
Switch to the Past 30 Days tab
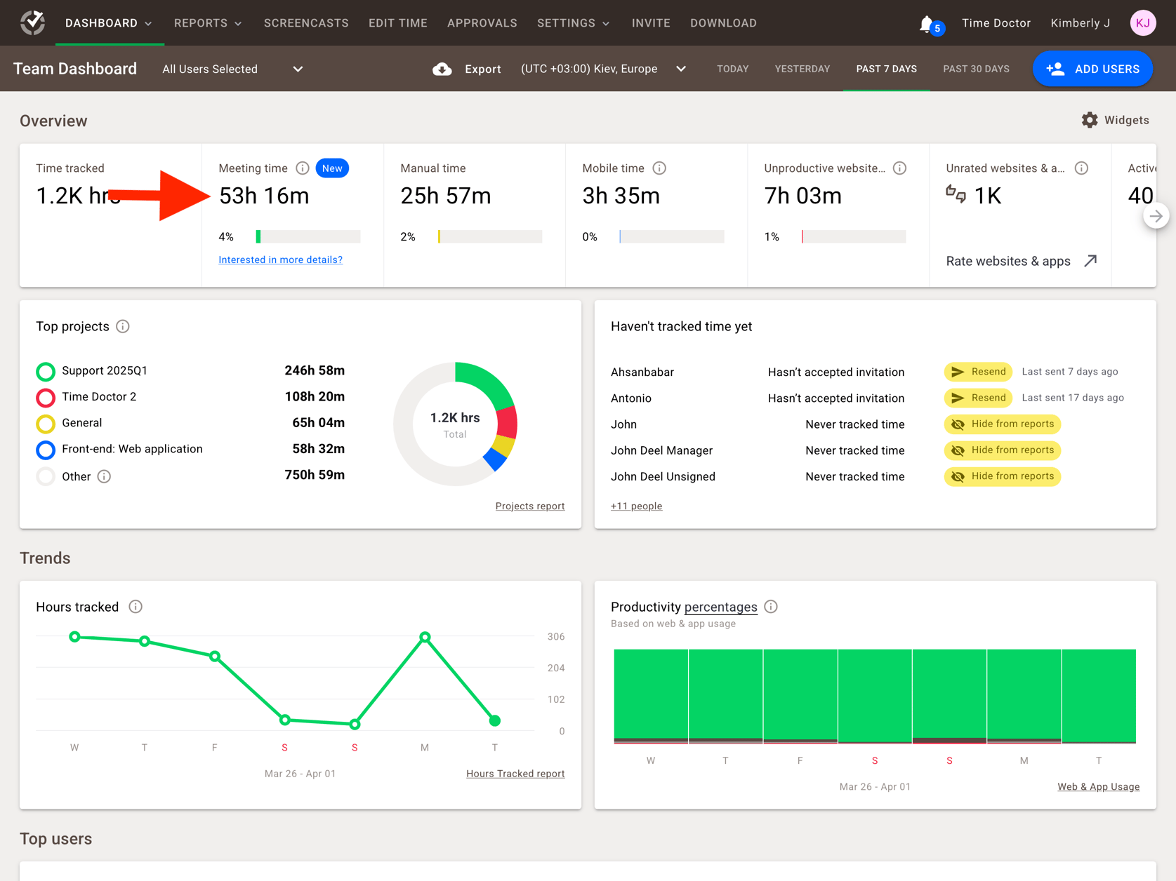pos(975,69)
